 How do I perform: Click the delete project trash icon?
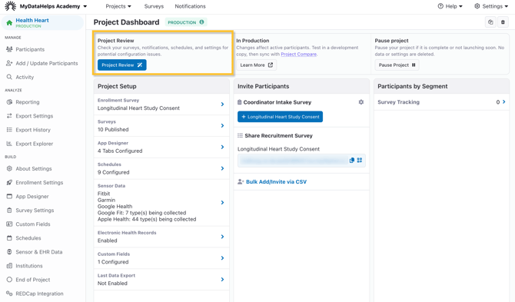pos(503,22)
